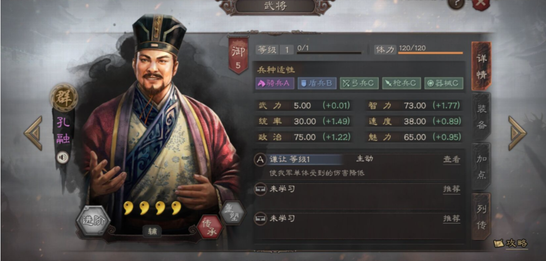This screenshot has width=546, height=261.
Task: Select the 骑兵A troop aptitude badge
Action: pos(275,83)
